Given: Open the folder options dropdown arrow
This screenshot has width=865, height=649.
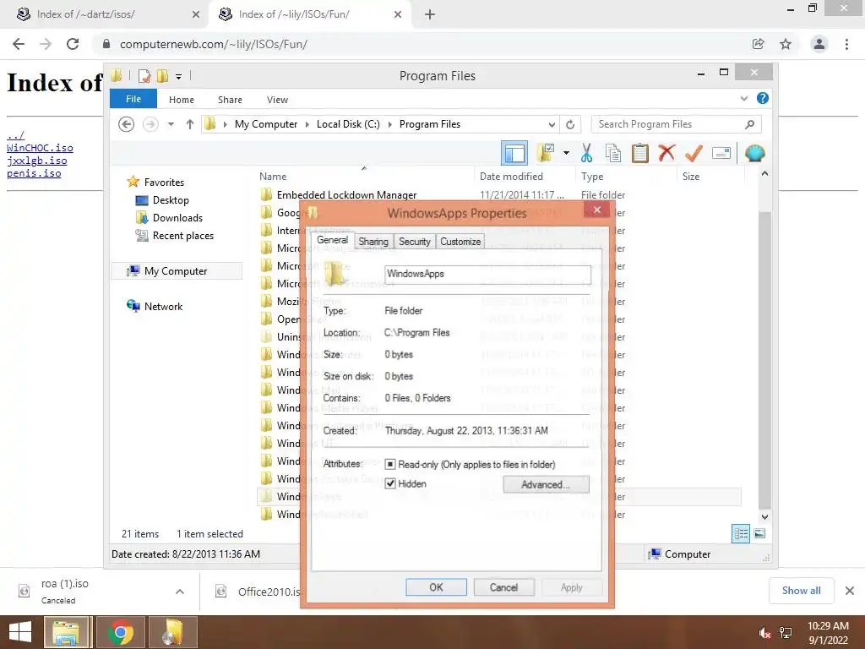Looking at the screenshot, I should pos(566,153).
